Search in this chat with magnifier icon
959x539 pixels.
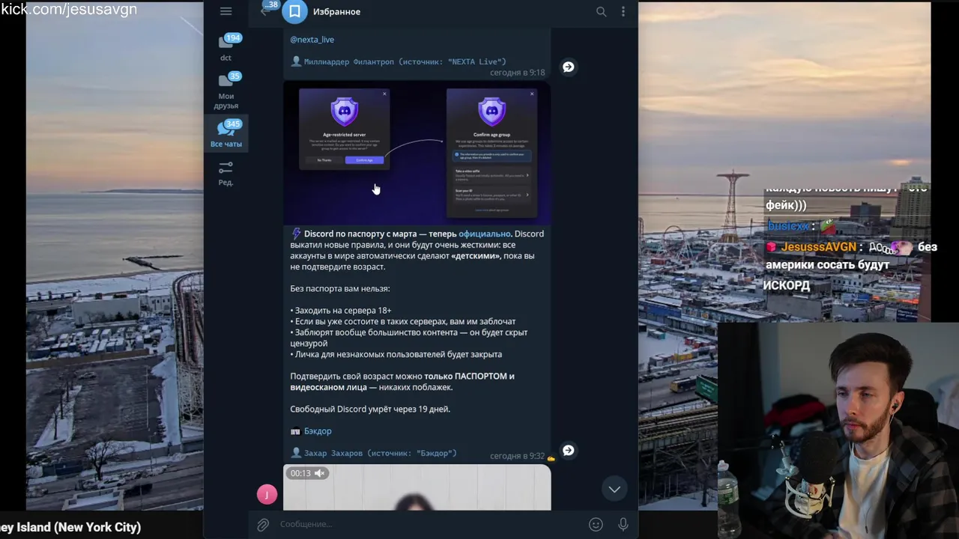pyautogui.click(x=601, y=11)
